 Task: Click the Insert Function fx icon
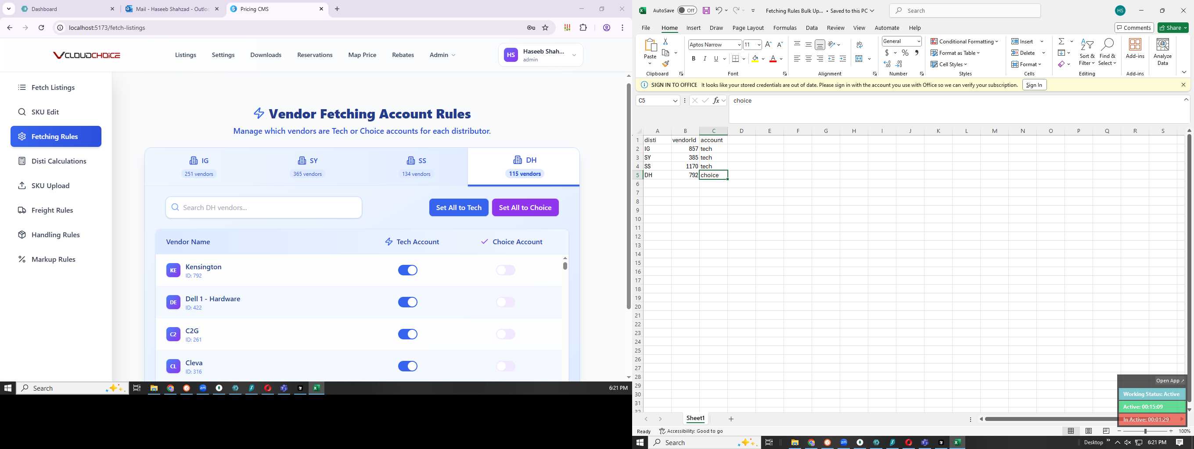(716, 100)
